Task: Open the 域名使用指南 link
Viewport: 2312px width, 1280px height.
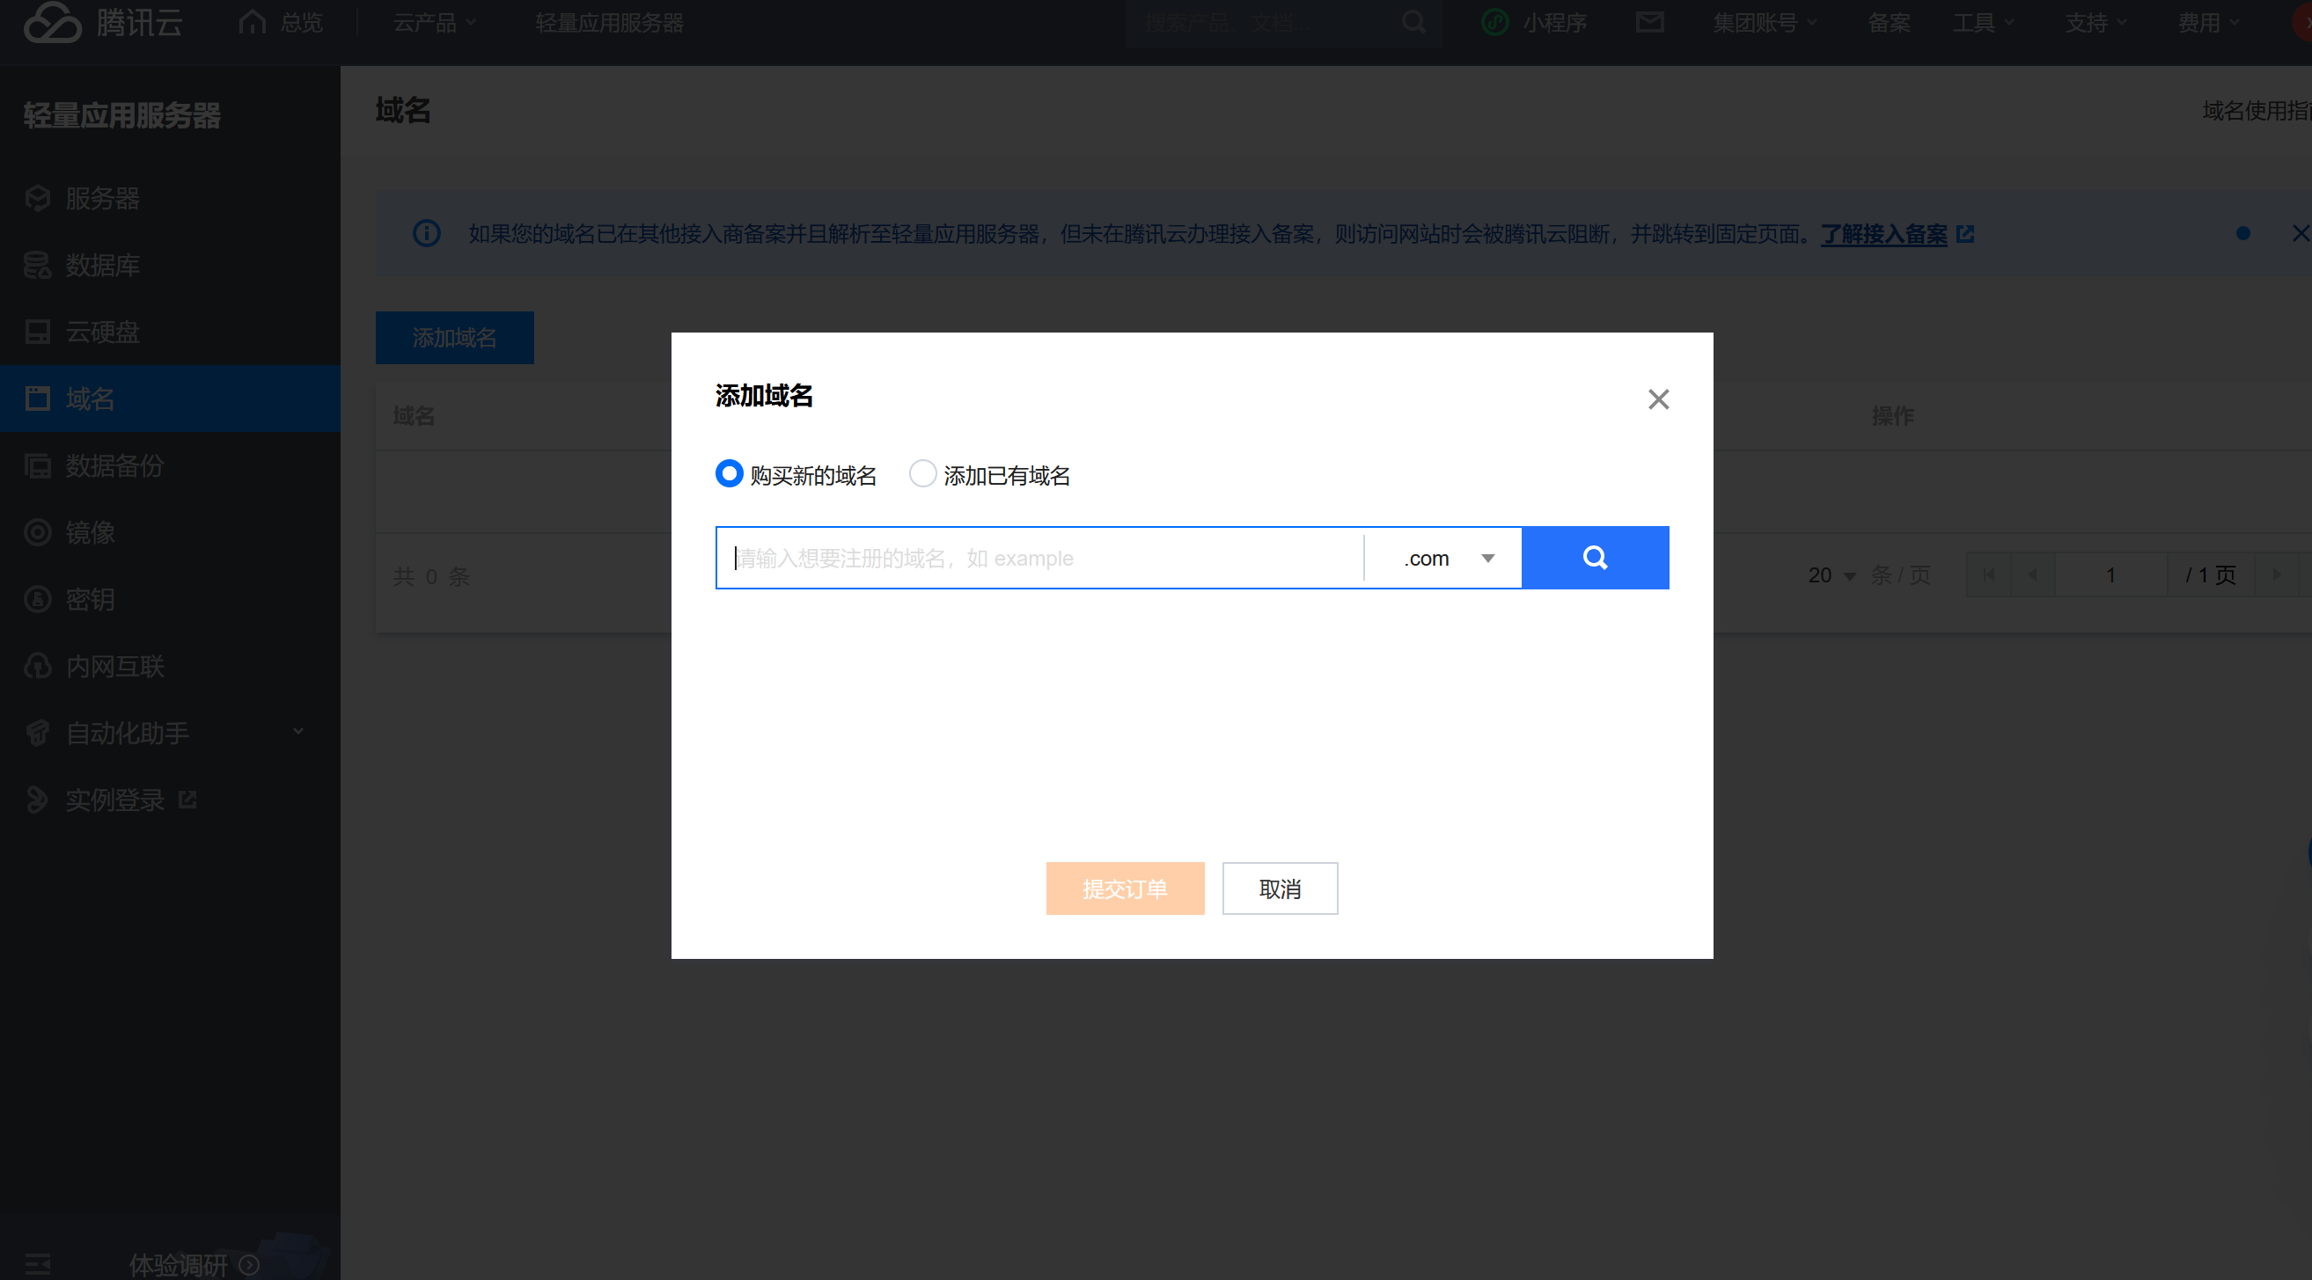Action: click(x=2257, y=110)
